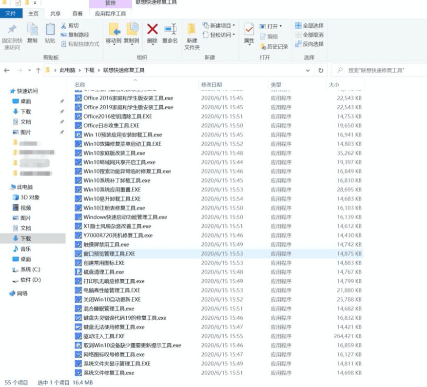Screen dimensions: 427x387
Task: Expand address bar history dropdown
Action: coord(308,70)
